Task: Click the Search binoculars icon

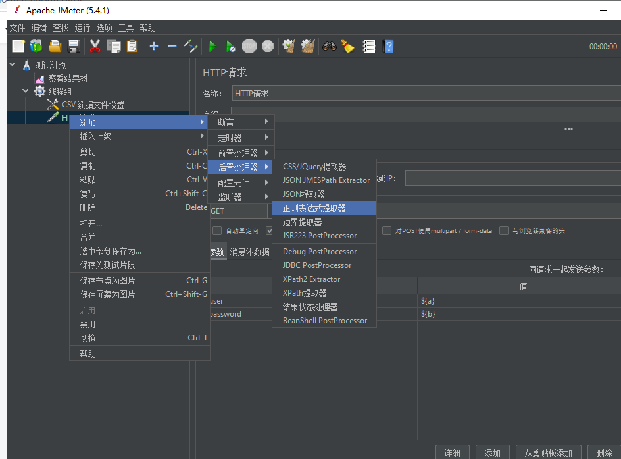Action: click(x=329, y=46)
